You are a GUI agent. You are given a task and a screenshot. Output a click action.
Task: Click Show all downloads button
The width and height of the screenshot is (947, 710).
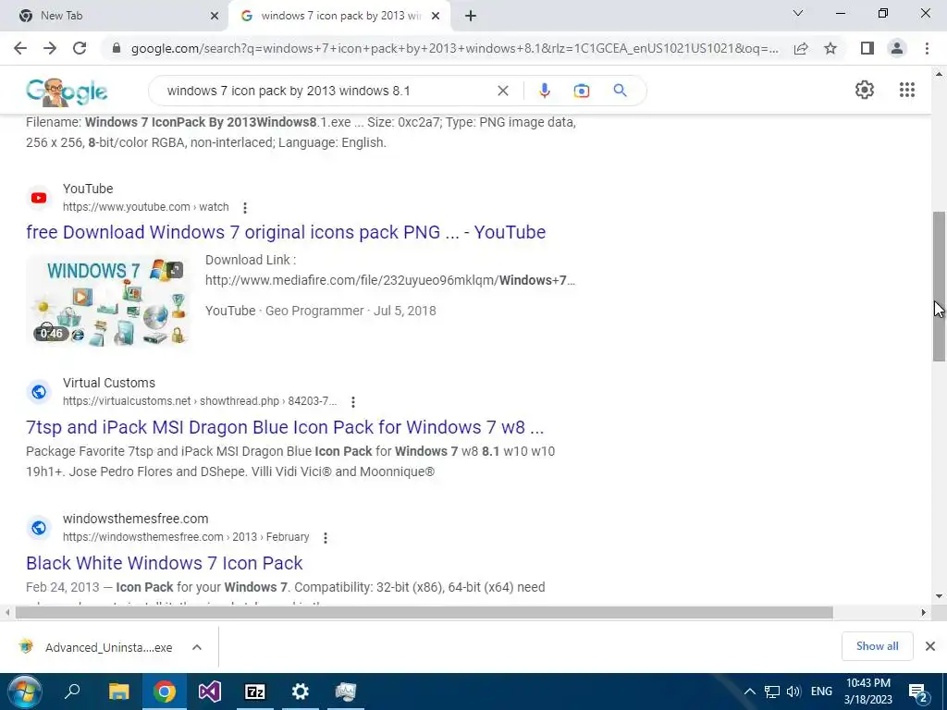tap(877, 646)
